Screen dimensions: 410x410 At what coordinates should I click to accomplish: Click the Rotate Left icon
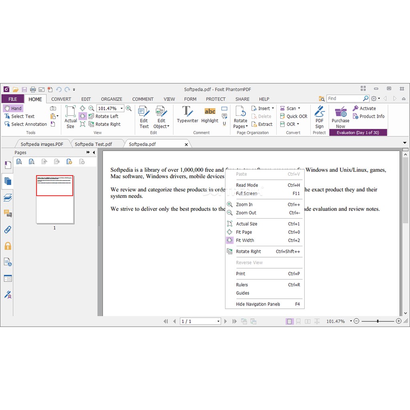tap(92, 117)
